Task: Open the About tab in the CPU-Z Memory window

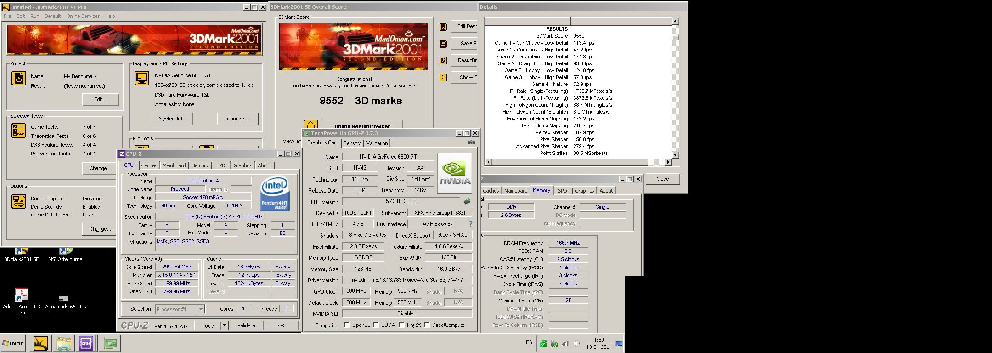Action: coord(606,191)
